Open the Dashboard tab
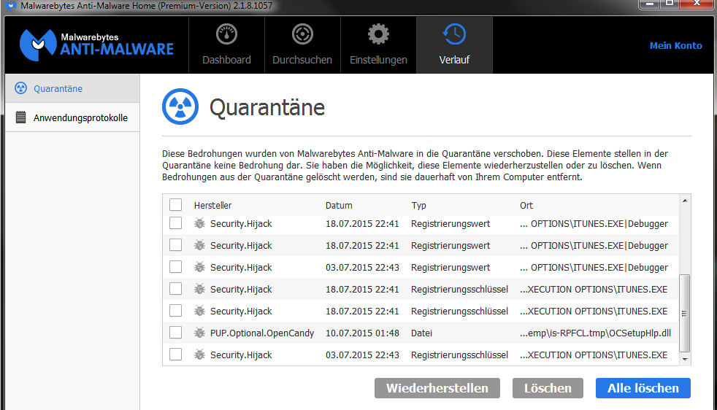The image size is (717, 410). (x=226, y=45)
